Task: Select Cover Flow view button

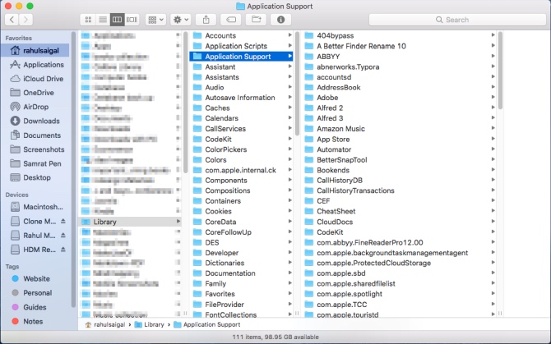Action: (x=132, y=19)
